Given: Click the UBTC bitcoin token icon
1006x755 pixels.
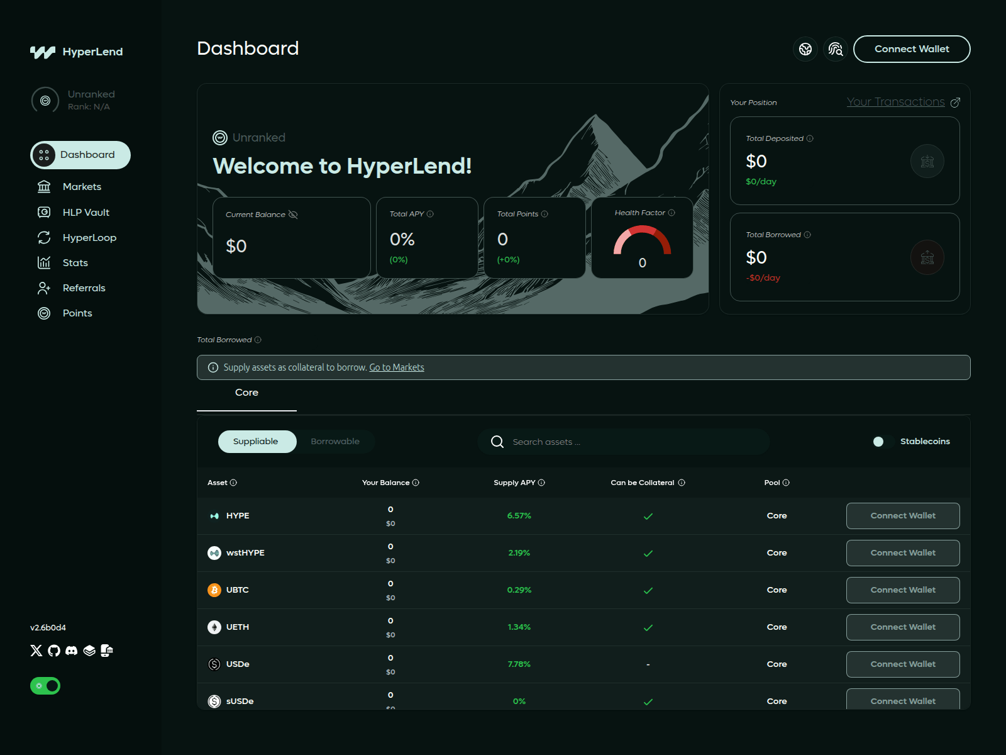Looking at the screenshot, I should tap(214, 590).
